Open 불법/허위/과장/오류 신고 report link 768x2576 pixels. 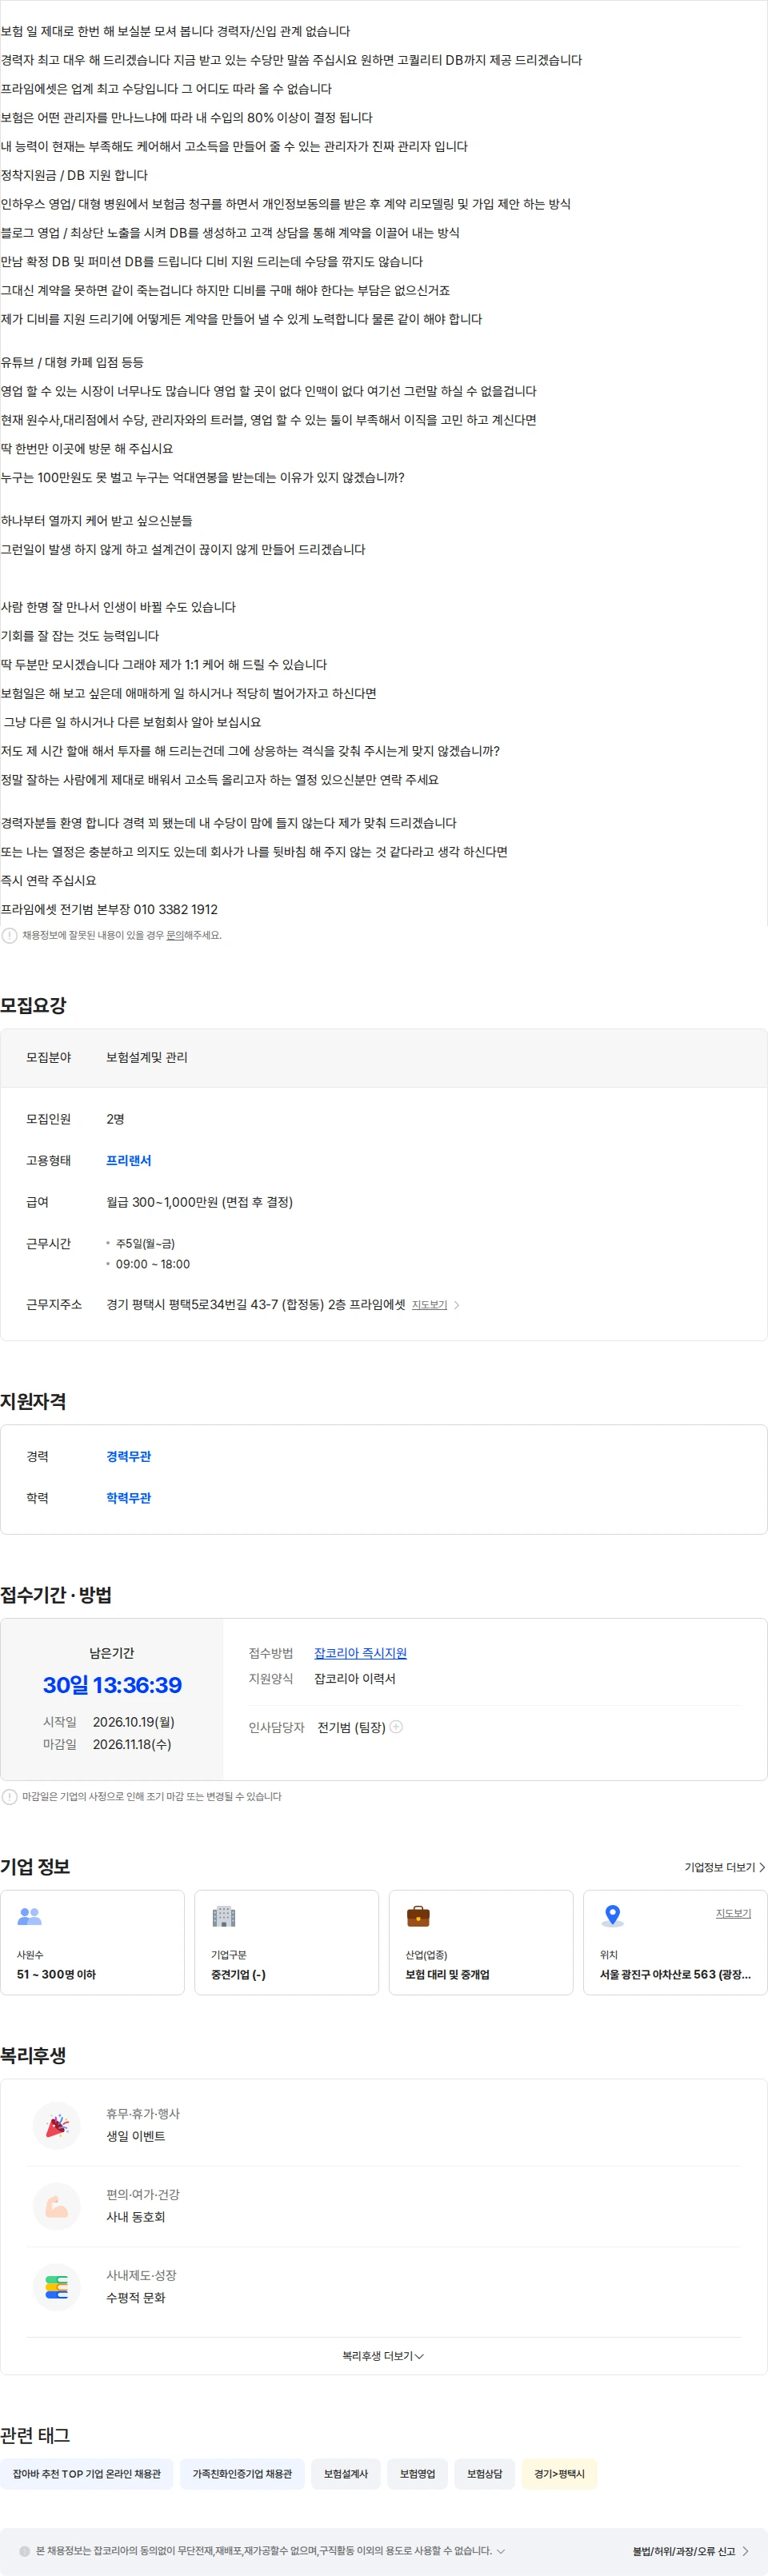coord(683,2551)
